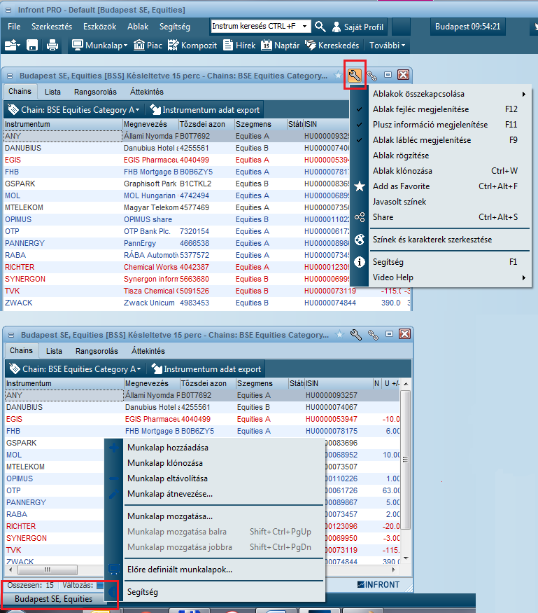538x613 pixels.
Task: Open the Eszközök menu
Action: [100, 27]
